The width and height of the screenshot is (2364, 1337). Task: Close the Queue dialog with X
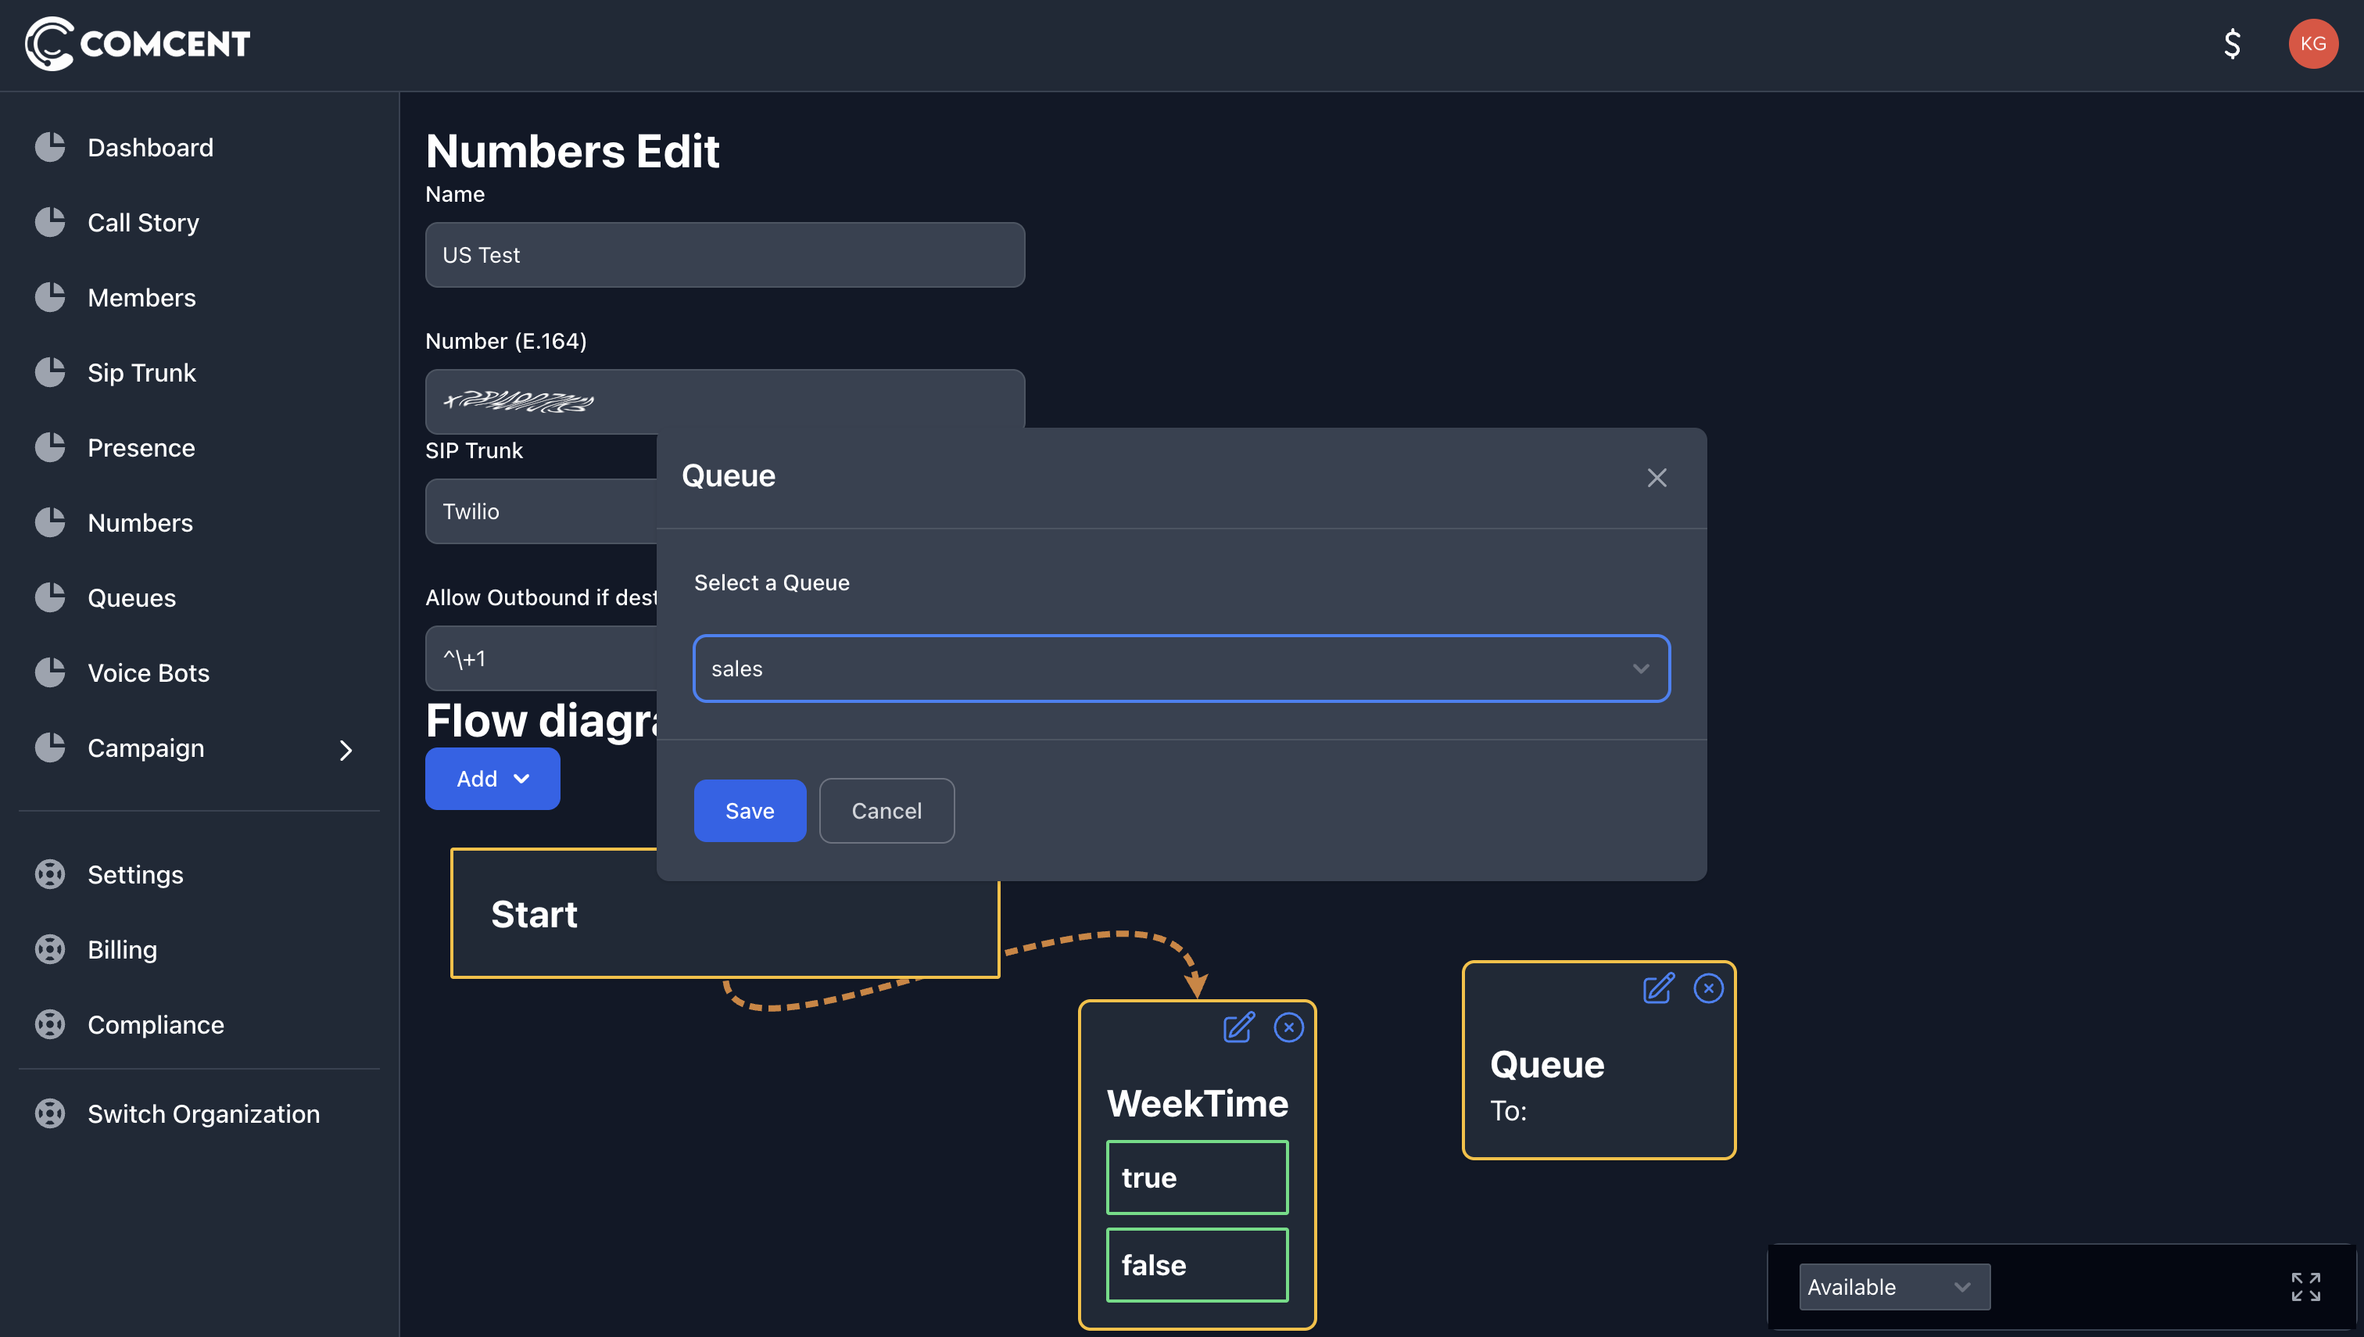(x=1657, y=478)
